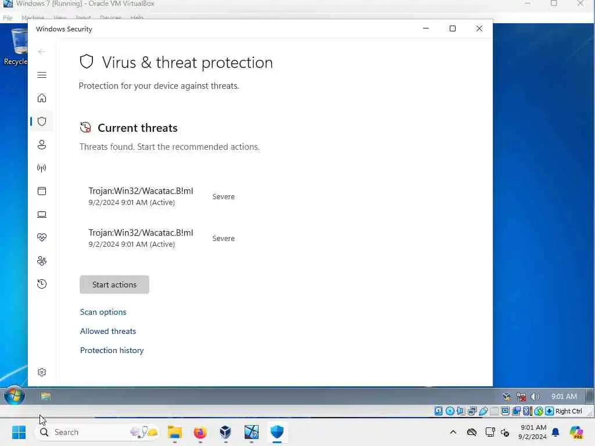Open Firewall & network protection icon
Viewport: 595px width, 446px height.
[x=42, y=168]
